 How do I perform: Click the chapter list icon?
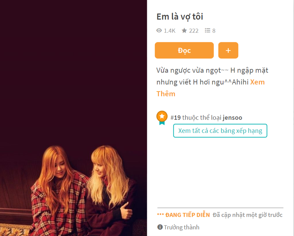coord(207,30)
